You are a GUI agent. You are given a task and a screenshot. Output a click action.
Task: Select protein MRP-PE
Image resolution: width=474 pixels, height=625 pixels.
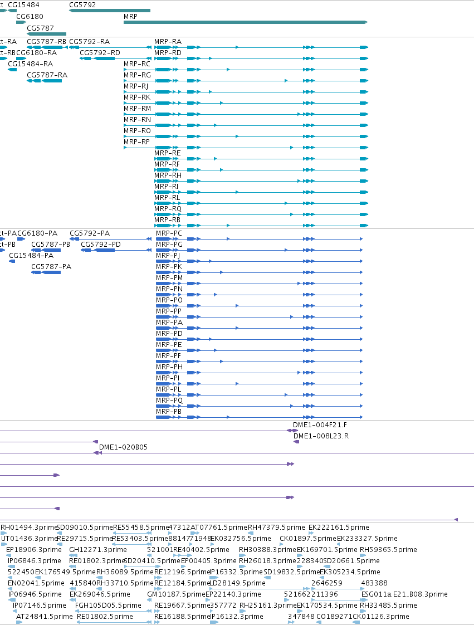(x=169, y=345)
